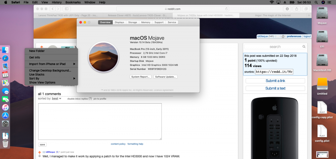Open the Bookmarks menu
This screenshot has width=336, height=159.
[x=73, y=2]
